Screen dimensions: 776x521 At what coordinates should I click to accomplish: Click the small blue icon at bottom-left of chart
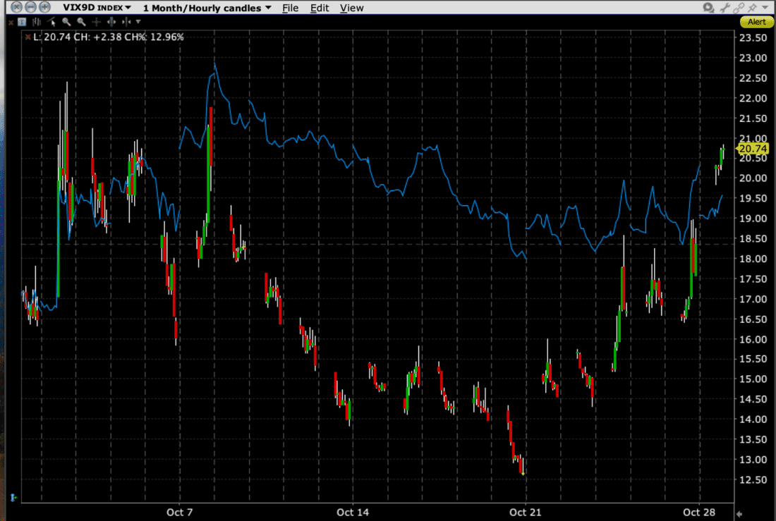pos(13,497)
